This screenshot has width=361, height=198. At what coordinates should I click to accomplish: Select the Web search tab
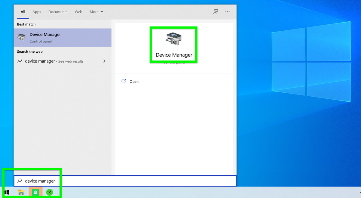point(79,12)
